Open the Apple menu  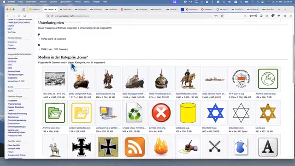[x=4, y=2]
